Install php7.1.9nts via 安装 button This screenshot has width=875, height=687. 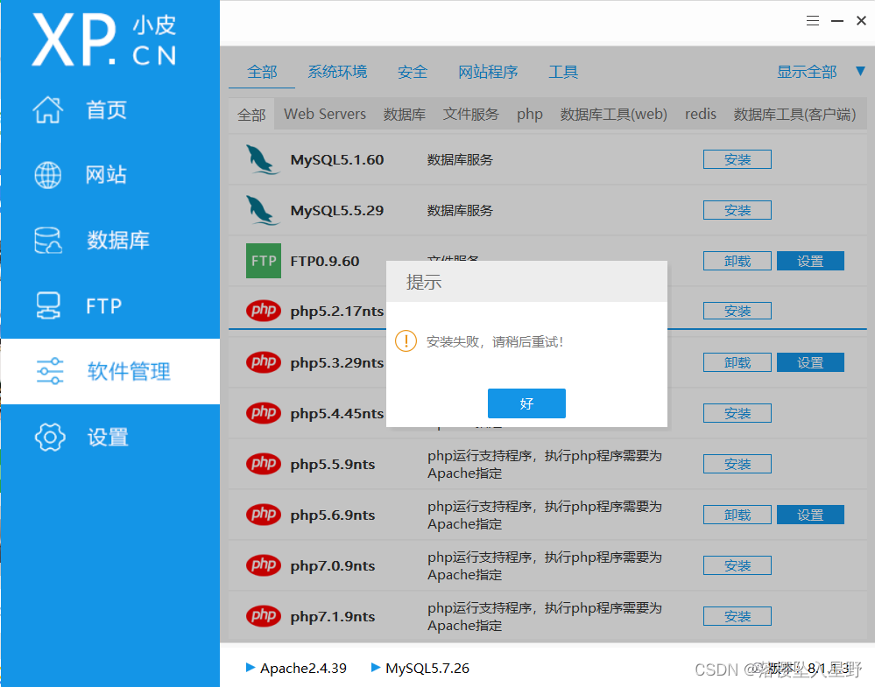[737, 616]
